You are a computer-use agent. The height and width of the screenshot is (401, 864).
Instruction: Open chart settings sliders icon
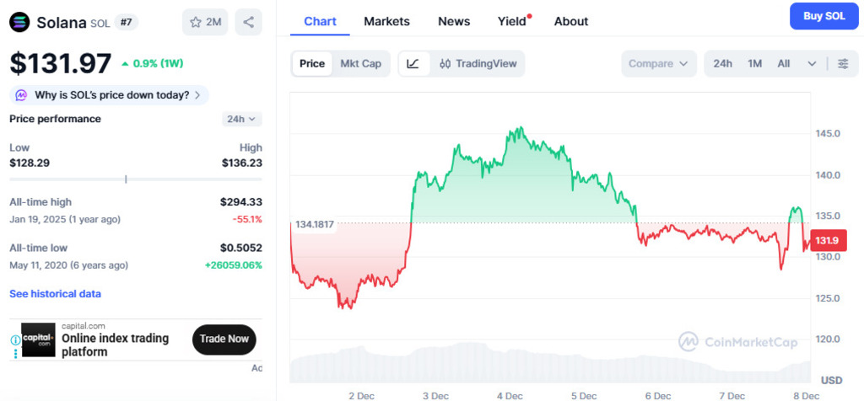click(843, 63)
